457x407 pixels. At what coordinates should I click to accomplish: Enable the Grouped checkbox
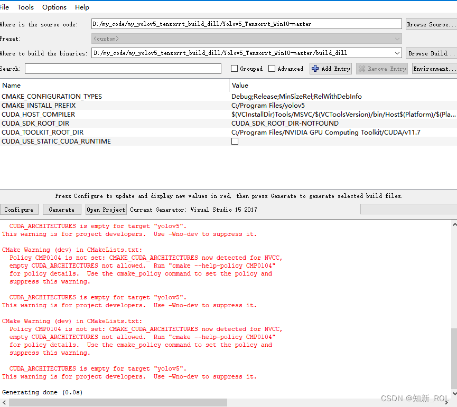click(x=235, y=69)
